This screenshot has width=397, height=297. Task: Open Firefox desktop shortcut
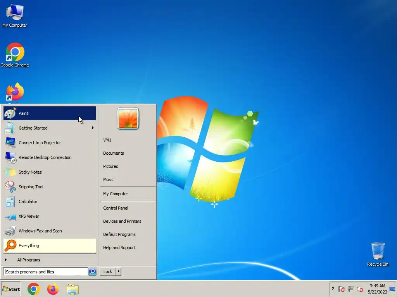tap(15, 92)
